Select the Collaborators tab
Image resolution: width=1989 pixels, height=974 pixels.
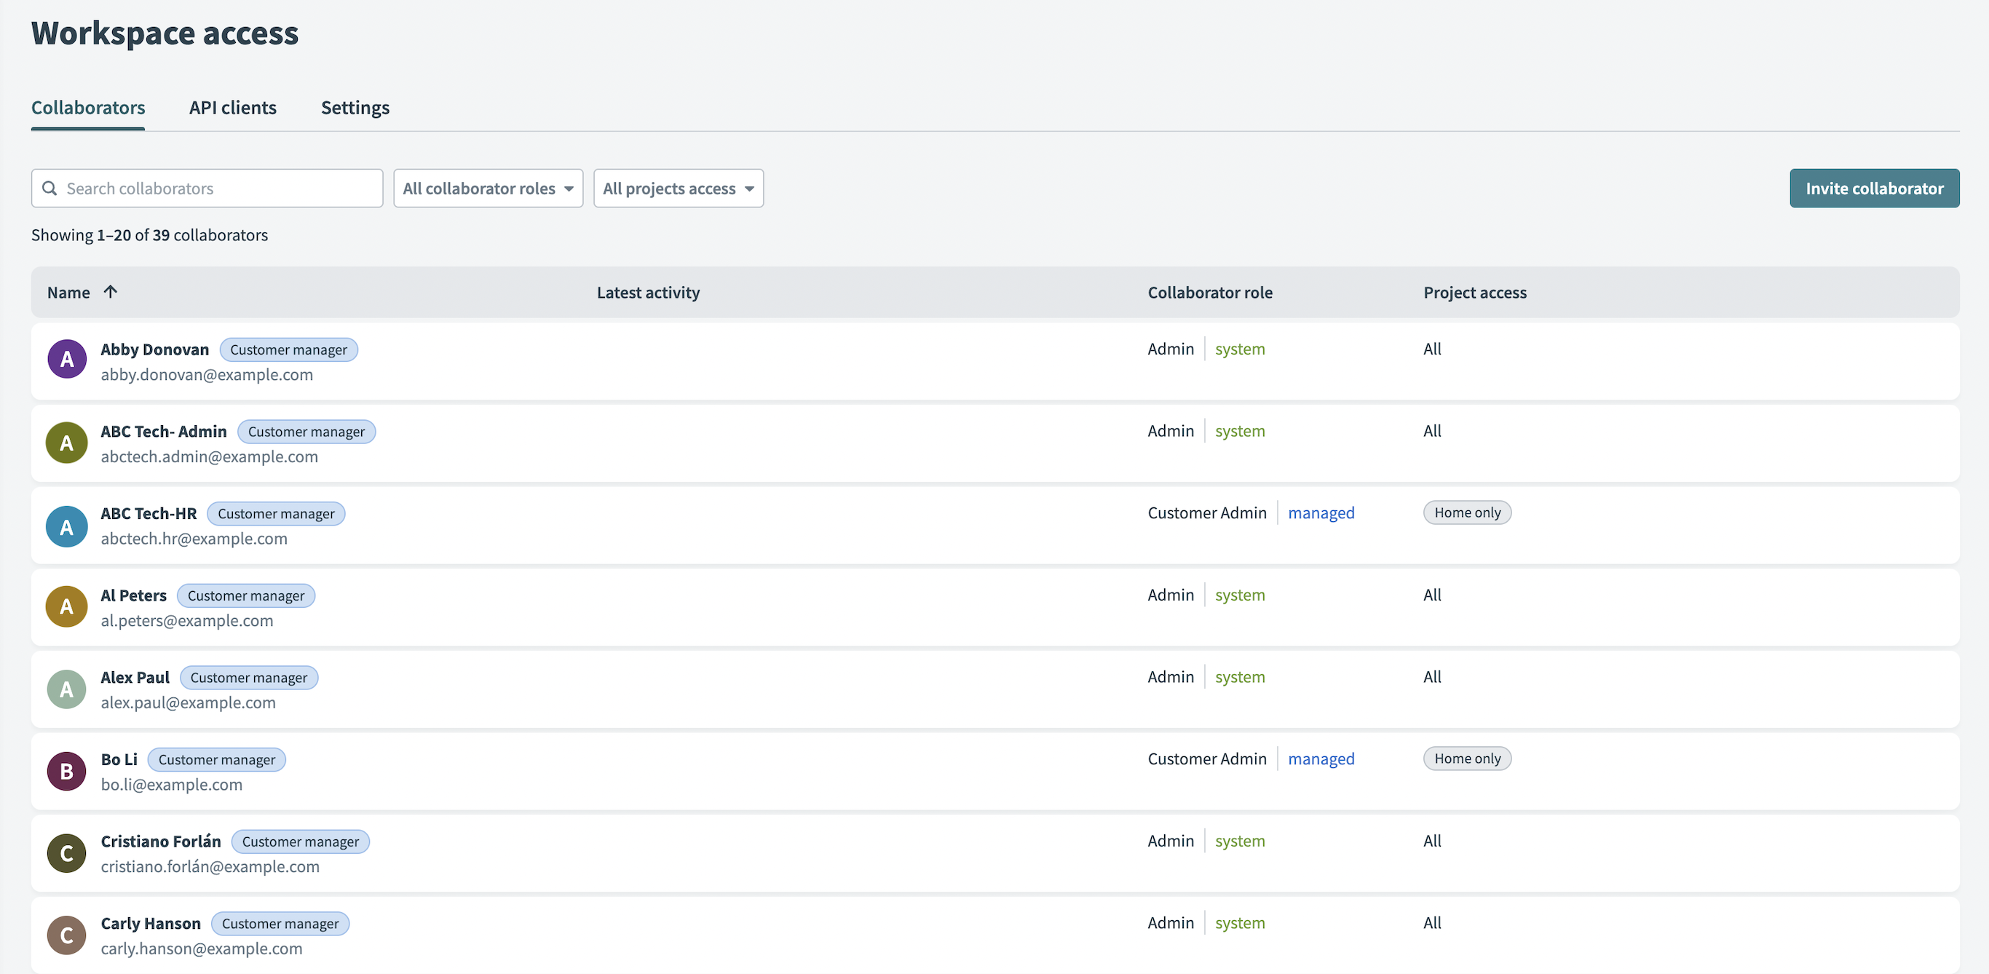pos(88,107)
